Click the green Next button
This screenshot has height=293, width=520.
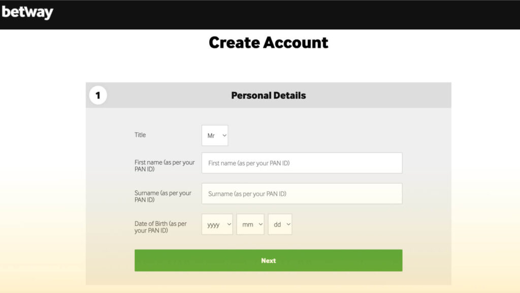point(268,260)
